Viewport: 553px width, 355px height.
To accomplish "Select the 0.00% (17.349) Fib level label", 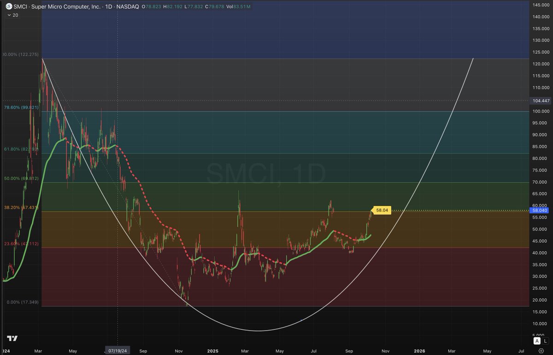I will [x=23, y=302].
